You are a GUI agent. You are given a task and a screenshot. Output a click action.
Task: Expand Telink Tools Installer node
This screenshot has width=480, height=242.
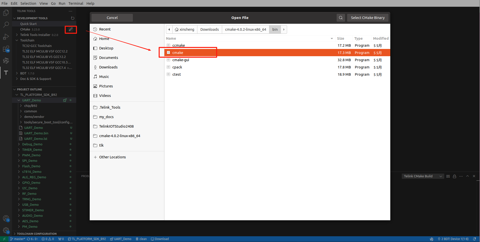pos(17,35)
